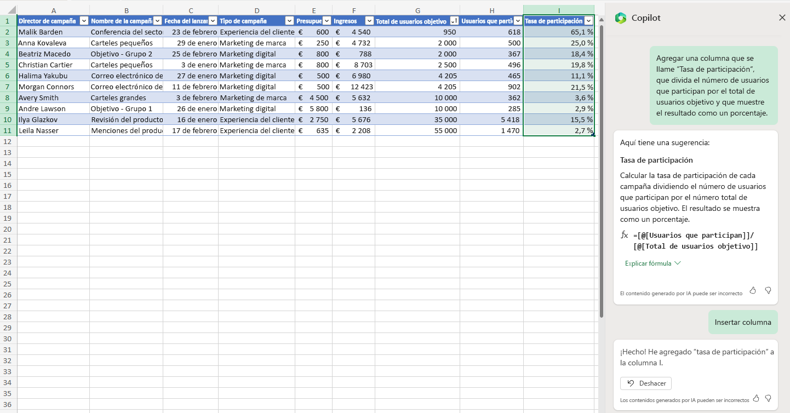Image resolution: width=790 pixels, height=413 pixels.
Task: Select cell 'Ilya Glazkov'
Action: coord(53,119)
